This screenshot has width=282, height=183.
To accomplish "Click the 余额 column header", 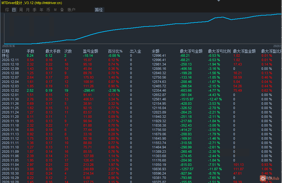I will tap(155, 51).
